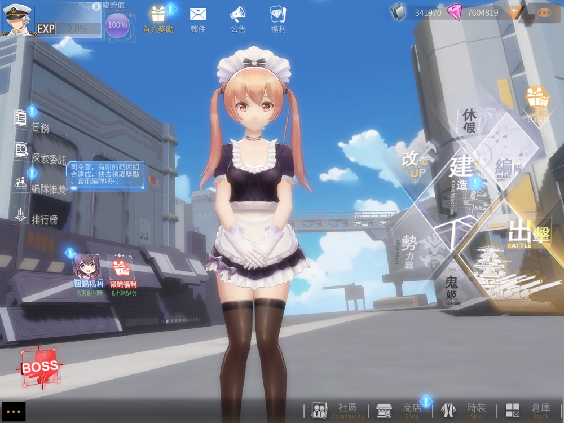Open the 休假 vacation panel
Viewport: 564px width, 423px height.
click(x=469, y=121)
